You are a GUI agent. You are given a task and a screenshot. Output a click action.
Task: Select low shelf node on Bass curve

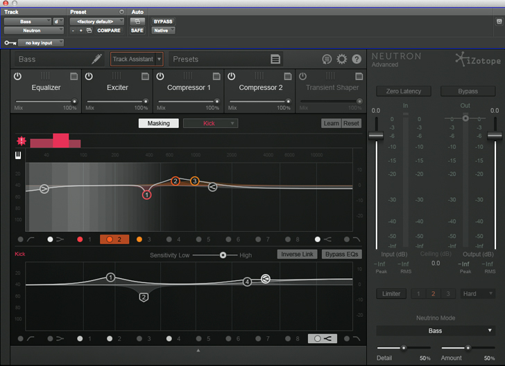[44, 189]
